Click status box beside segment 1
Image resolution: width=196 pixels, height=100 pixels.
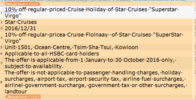(x=195, y=9)
